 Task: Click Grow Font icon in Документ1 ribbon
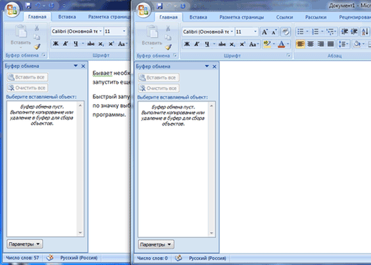pos(265,32)
